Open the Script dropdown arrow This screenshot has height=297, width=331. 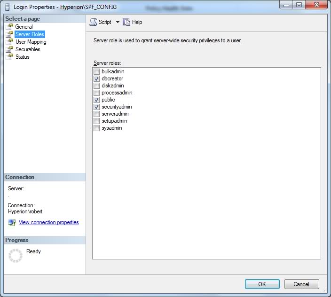118,22
